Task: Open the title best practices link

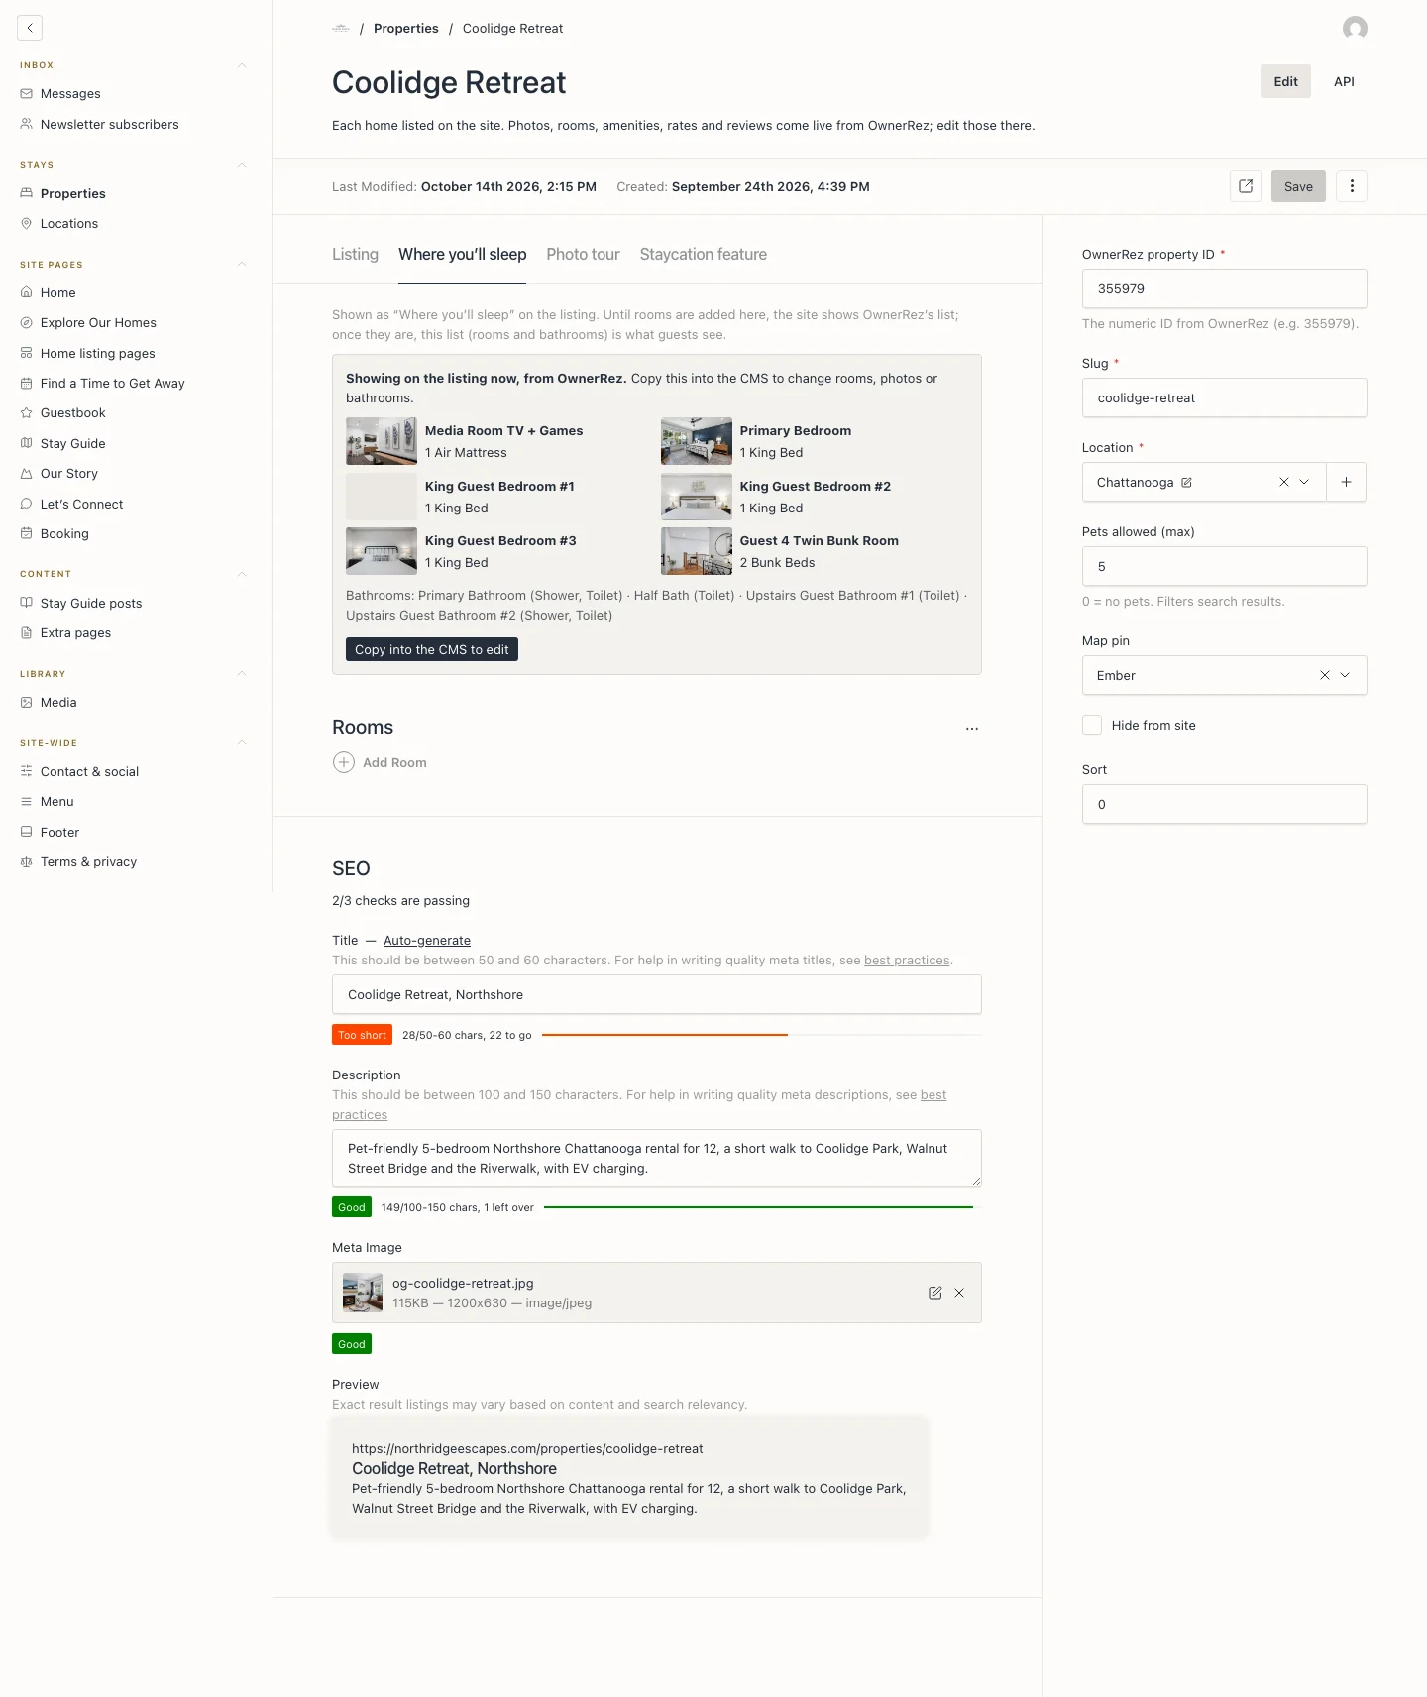Action: 907,961
